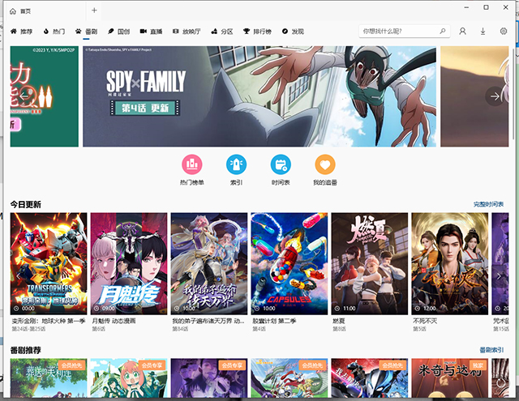Open the 放映厅 tab
The width and height of the screenshot is (519, 401).
coord(187,32)
